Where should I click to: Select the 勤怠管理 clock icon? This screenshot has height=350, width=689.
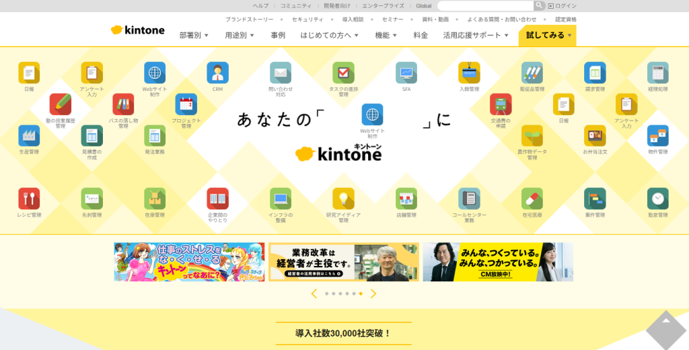657,199
